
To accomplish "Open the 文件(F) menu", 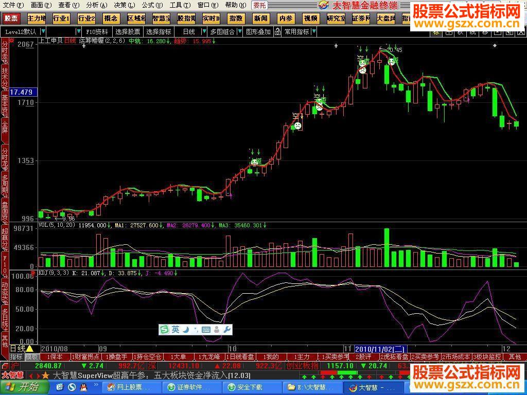I will point(13,5).
